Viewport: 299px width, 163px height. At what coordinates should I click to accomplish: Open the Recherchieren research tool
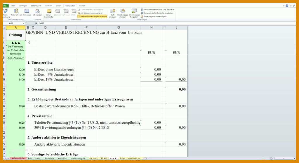[x=16, y=12]
